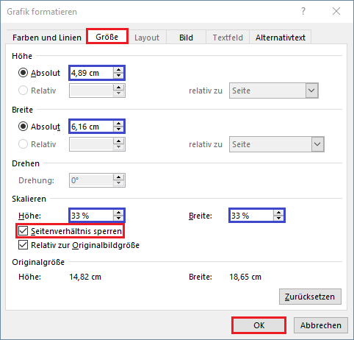
Task: Increase absolute height with up spinner arrow
Action: click(118, 70)
